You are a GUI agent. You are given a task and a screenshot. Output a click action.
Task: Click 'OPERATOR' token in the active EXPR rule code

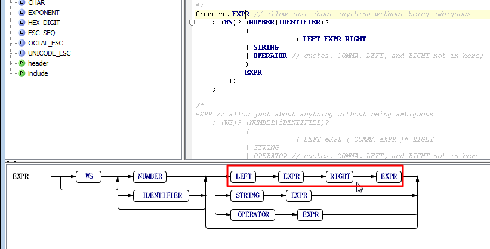270,56
